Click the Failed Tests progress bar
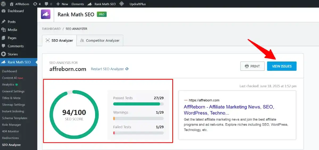 pyautogui.click(x=138, y=133)
